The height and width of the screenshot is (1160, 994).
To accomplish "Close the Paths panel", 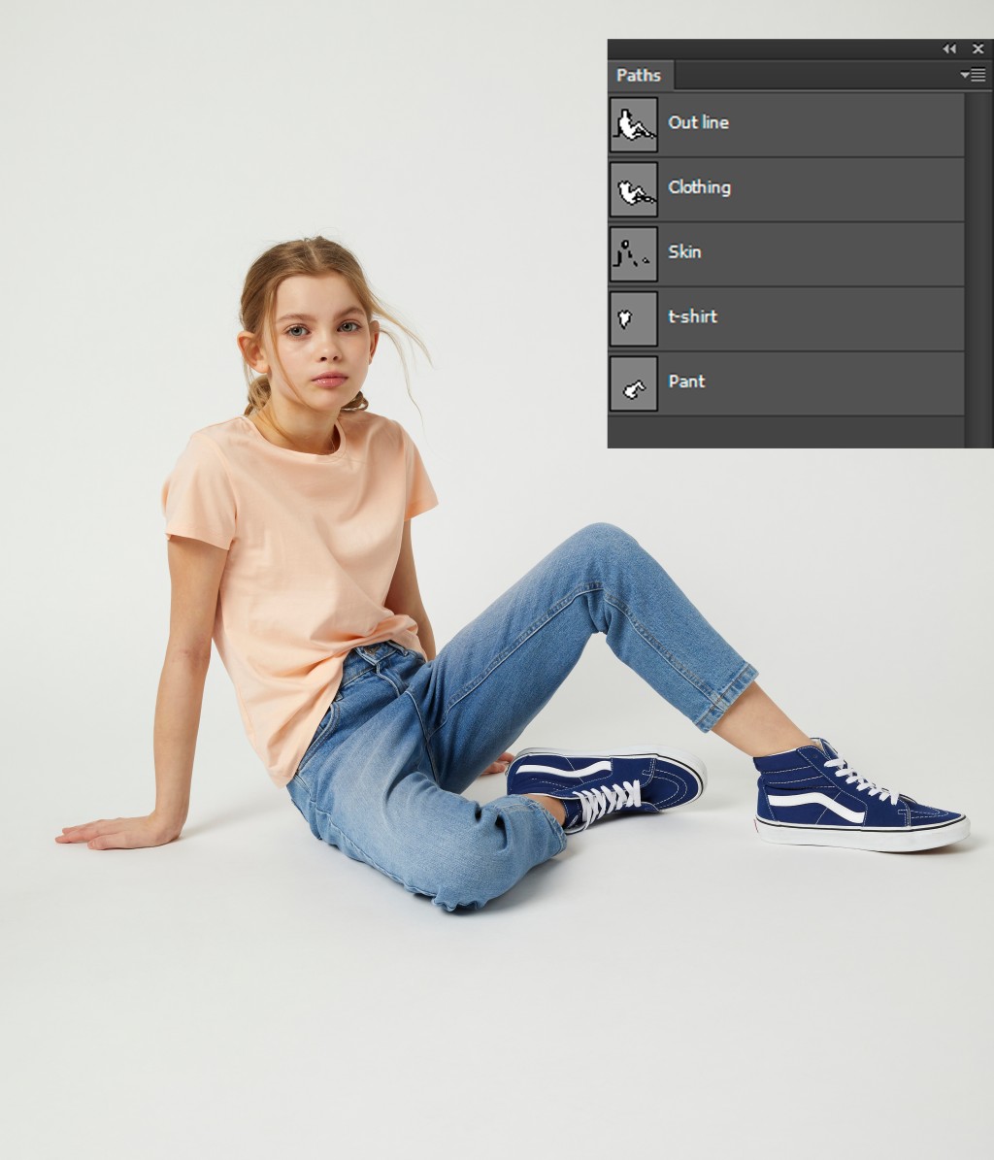I will 977,49.
